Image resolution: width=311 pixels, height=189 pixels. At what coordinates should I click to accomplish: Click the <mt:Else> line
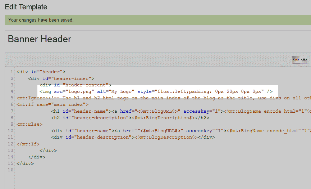pyautogui.click(x=29, y=124)
